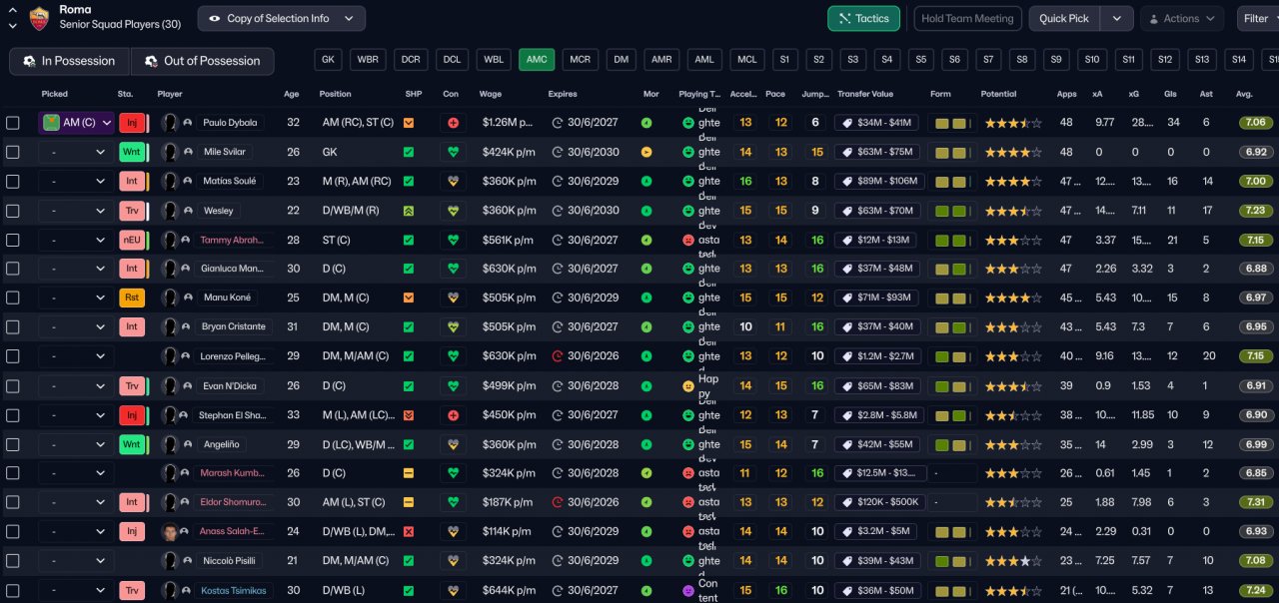The image size is (1279, 603).
Task: Click Eldor Shomurodov's contract expiry clock icon
Action: (x=558, y=502)
